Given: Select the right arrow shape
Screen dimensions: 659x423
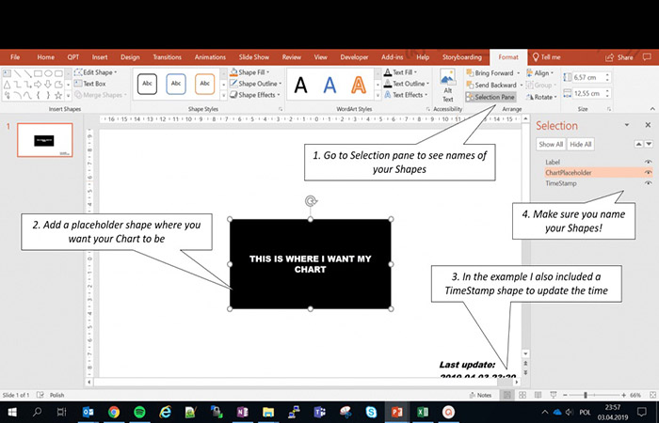Looking at the screenshot, I should point(38,85).
